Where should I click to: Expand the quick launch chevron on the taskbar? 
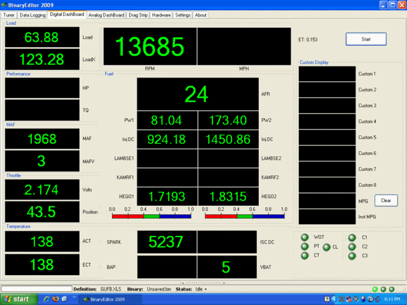(74, 297)
